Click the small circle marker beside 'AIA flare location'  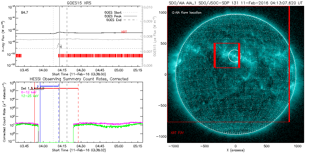(x=173, y=13)
